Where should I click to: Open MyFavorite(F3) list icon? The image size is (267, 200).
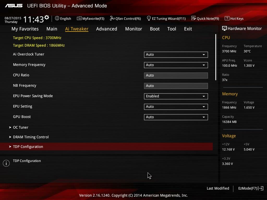click(79, 18)
